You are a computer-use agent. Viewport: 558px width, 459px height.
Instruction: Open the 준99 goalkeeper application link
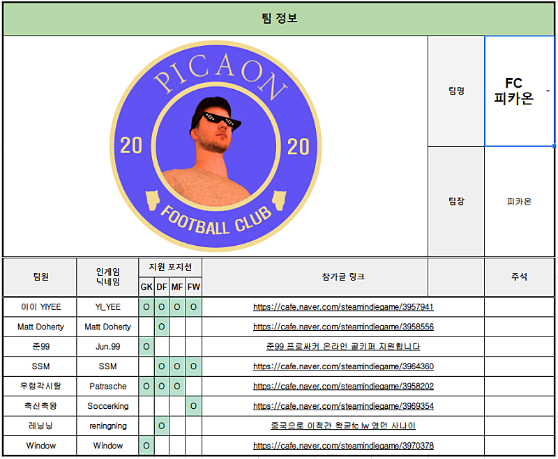click(x=343, y=346)
